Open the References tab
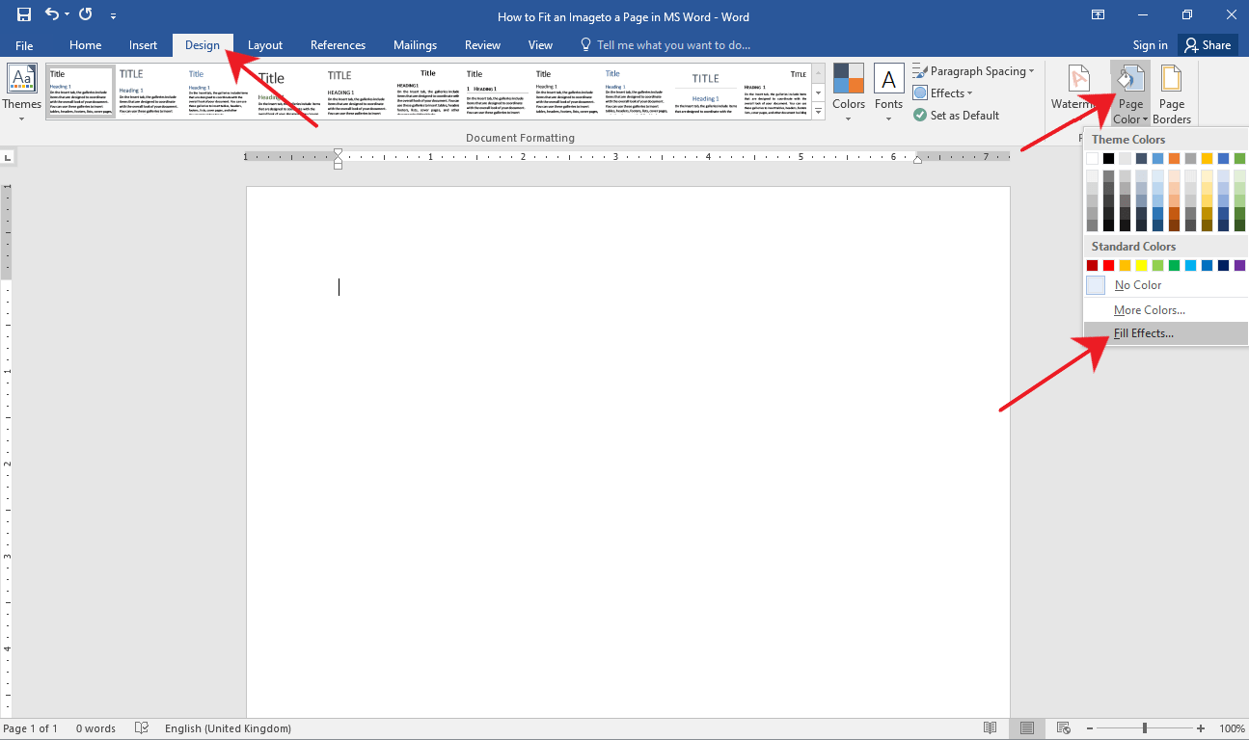This screenshot has width=1249, height=740. (338, 44)
